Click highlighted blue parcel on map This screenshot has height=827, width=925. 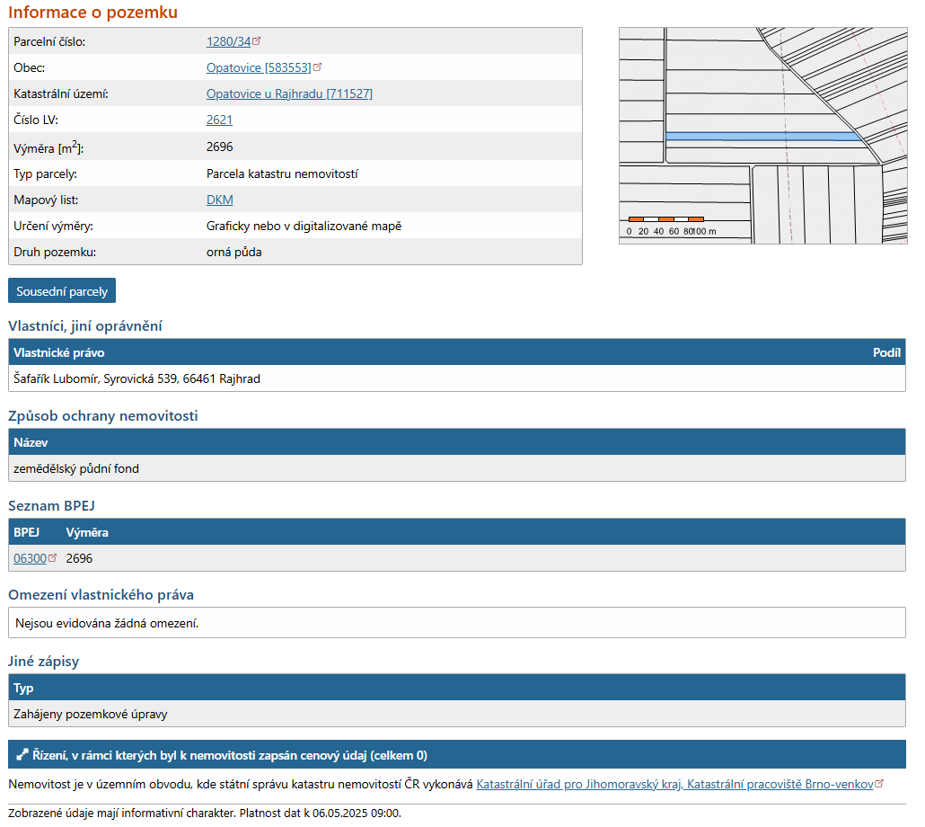(x=762, y=137)
